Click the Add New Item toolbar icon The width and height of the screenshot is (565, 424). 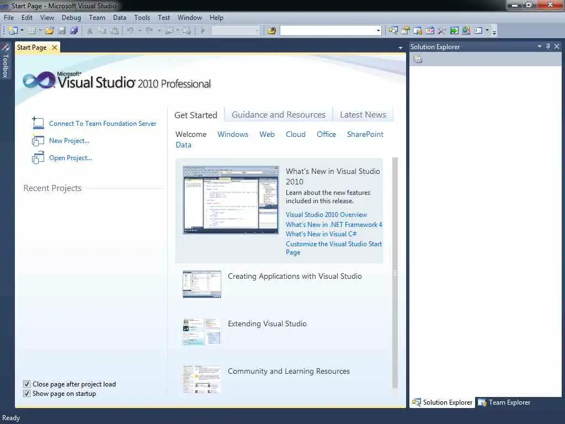[x=31, y=31]
